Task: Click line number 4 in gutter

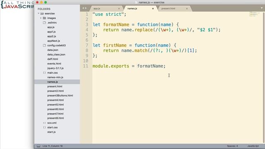Action: [x=87, y=30]
